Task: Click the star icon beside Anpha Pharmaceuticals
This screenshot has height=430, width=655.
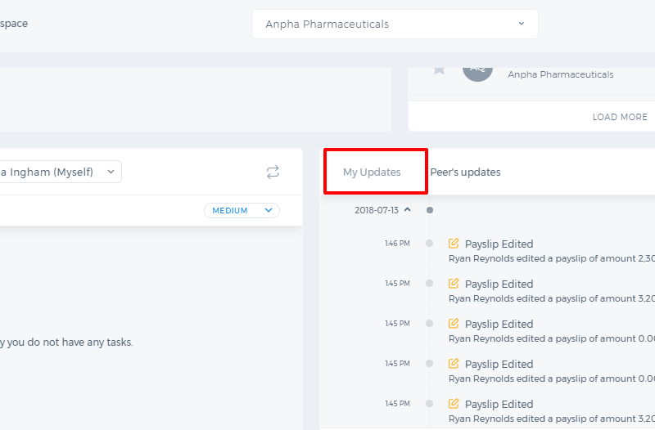Action: pyautogui.click(x=439, y=70)
